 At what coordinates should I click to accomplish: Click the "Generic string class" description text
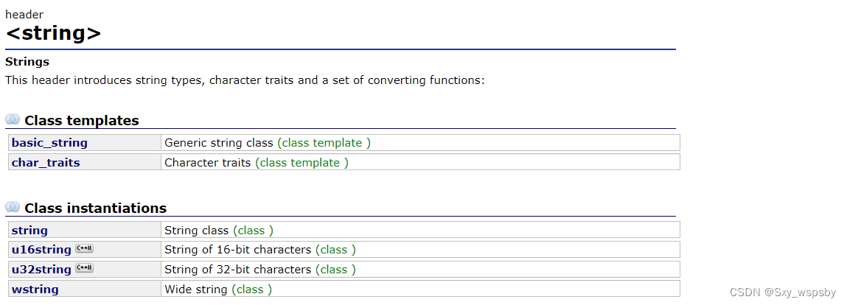pos(219,143)
